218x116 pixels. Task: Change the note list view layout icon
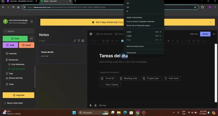pyautogui.click(x=83, y=41)
